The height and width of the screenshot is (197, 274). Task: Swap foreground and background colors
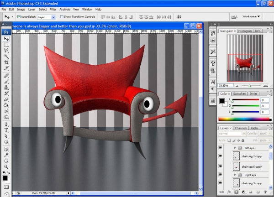(x=9, y=172)
